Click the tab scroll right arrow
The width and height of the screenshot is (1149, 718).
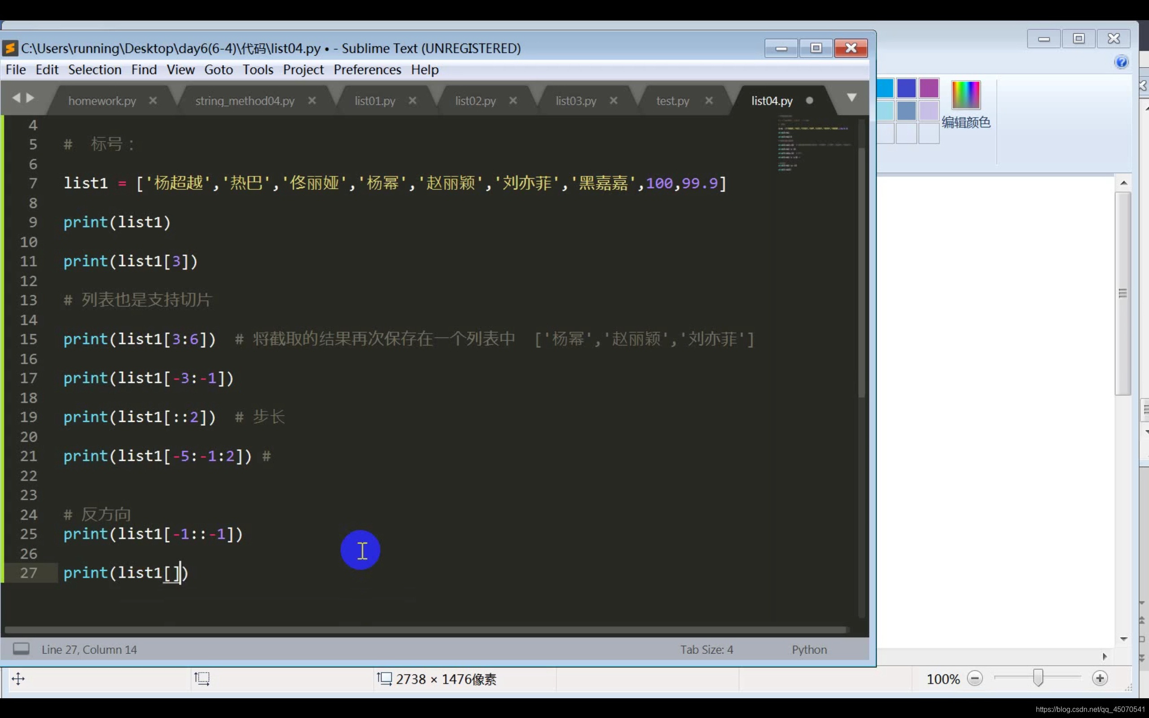[x=31, y=98]
